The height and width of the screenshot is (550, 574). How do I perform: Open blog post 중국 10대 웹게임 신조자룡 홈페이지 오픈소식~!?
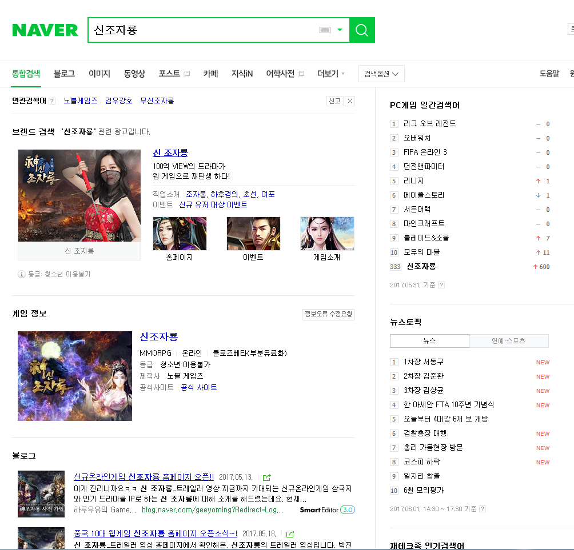[x=155, y=533]
